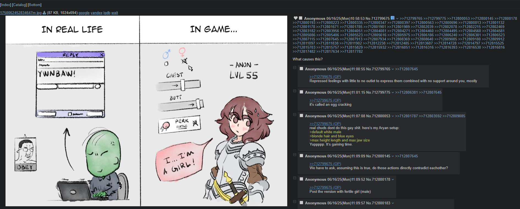The width and height of the screenshot is (520, 209).
Task: Tick the checkbox on post No.712799775
Action: pyautogui.click(x=302, y=92)
